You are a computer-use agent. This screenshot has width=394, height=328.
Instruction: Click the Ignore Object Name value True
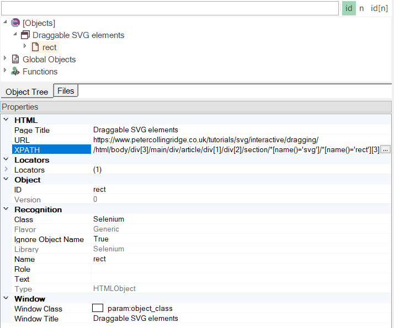[x=101, y=239]
